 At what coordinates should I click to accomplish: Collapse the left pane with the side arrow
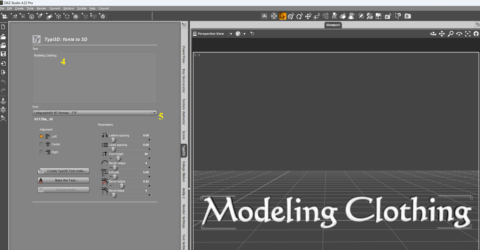coord(189,189)
